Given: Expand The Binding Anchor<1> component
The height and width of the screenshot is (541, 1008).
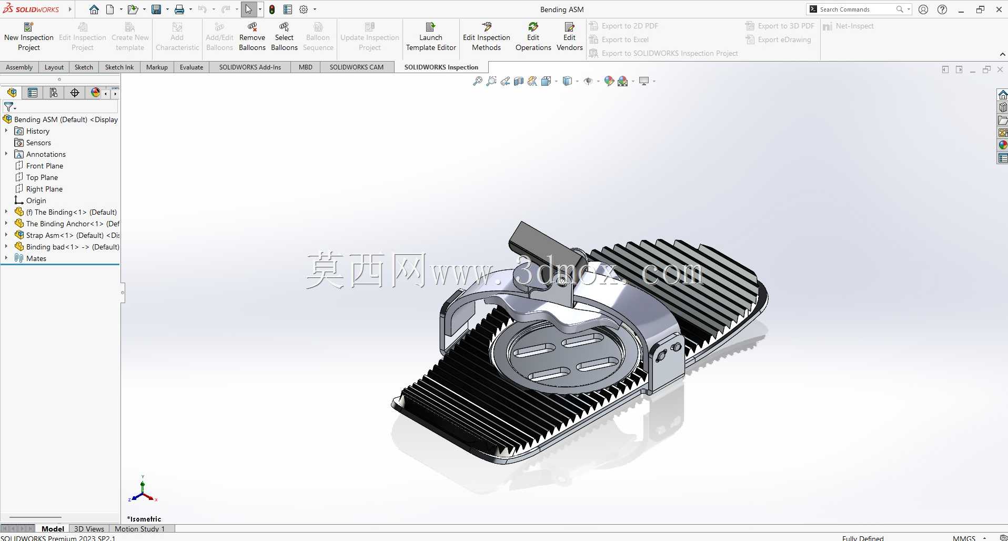Looking at the screenshot, I should click(x=6, y=224).
